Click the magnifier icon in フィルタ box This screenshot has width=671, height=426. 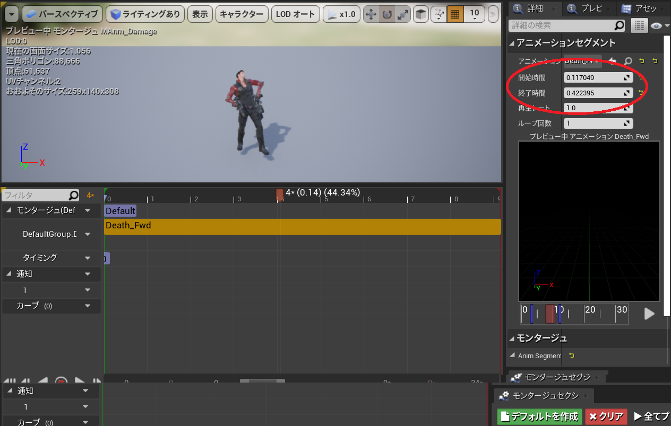click(x=73, y=196)
